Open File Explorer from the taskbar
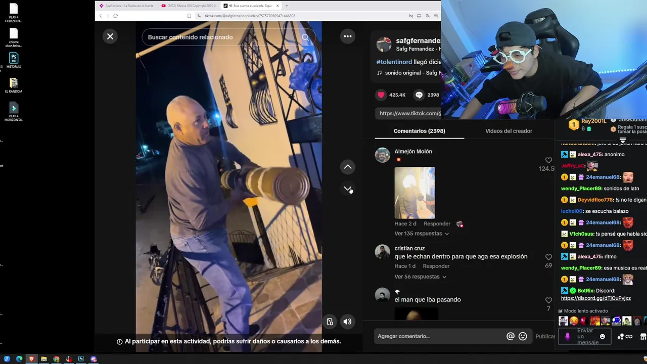This screenshot has width=647, height=364. (x=44, y=359)
